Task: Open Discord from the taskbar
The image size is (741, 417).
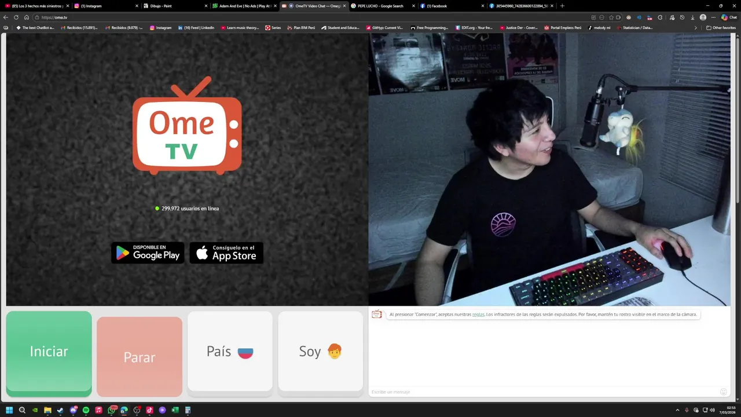Action: (74, 410)
